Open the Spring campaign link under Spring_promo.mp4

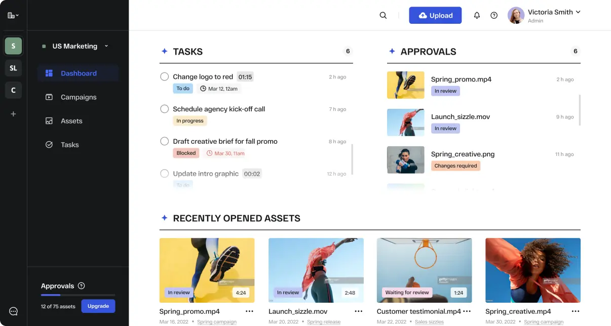(x=217, y=321)
